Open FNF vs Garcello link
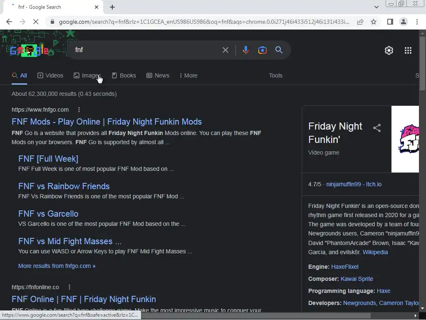 [x=48, y=214]
